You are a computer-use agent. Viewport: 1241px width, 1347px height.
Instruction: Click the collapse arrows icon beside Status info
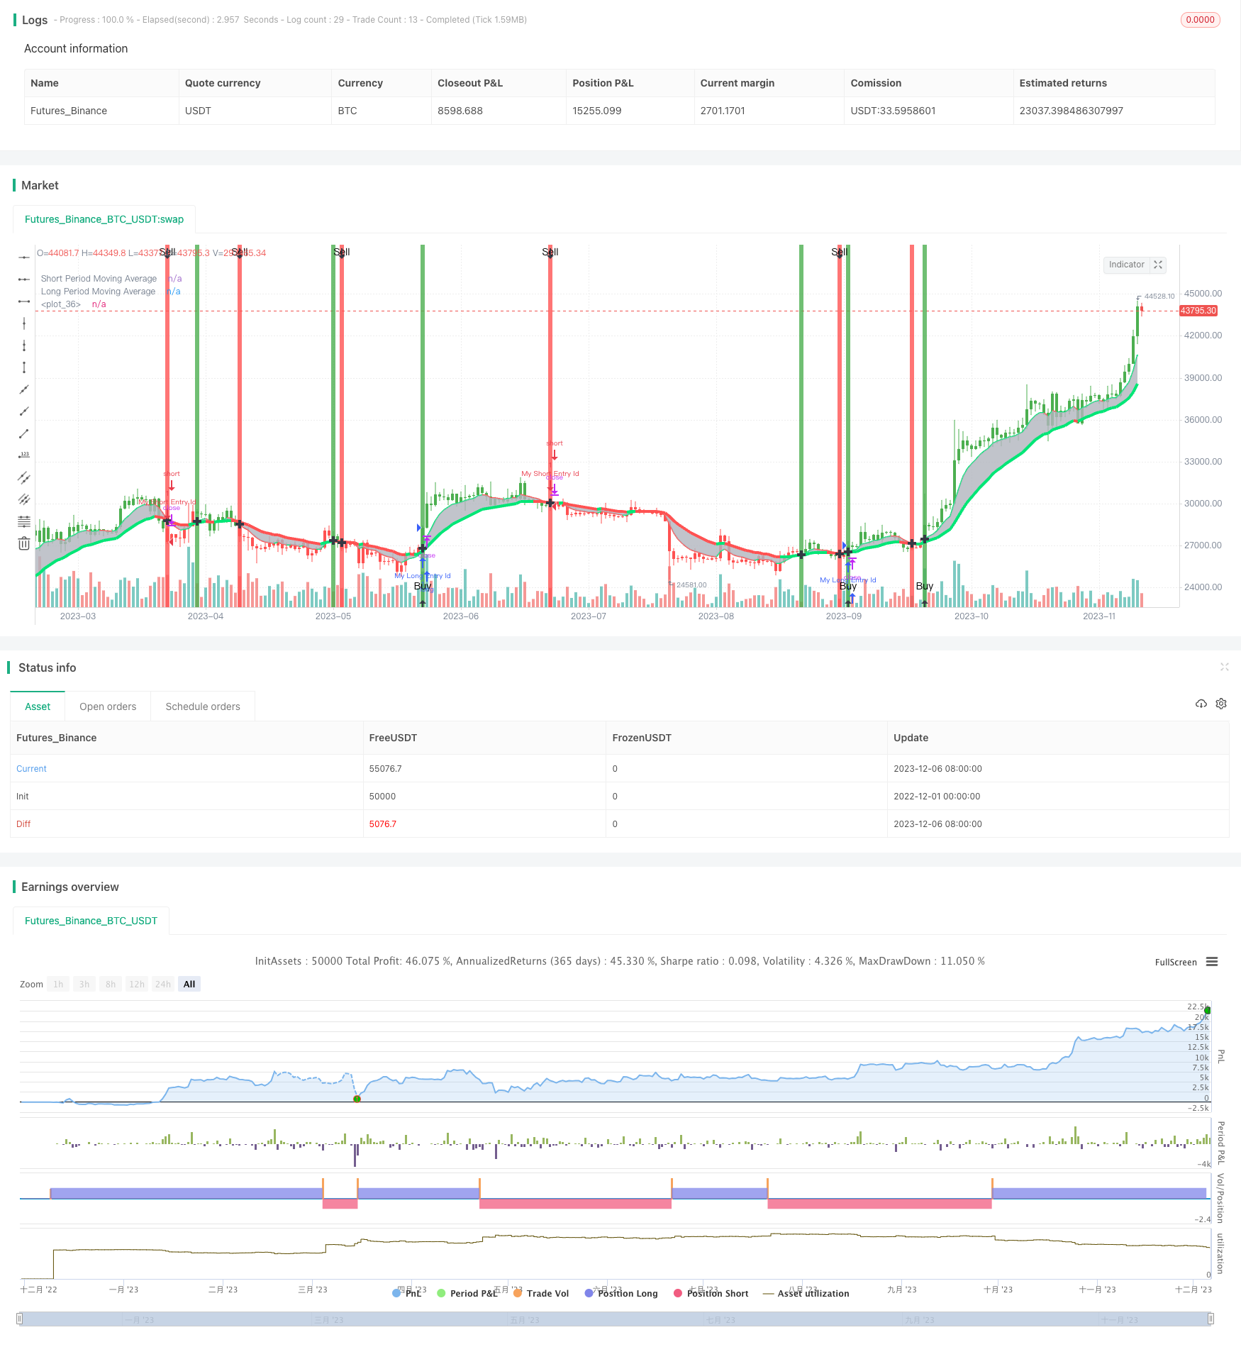coord(1224,667)
